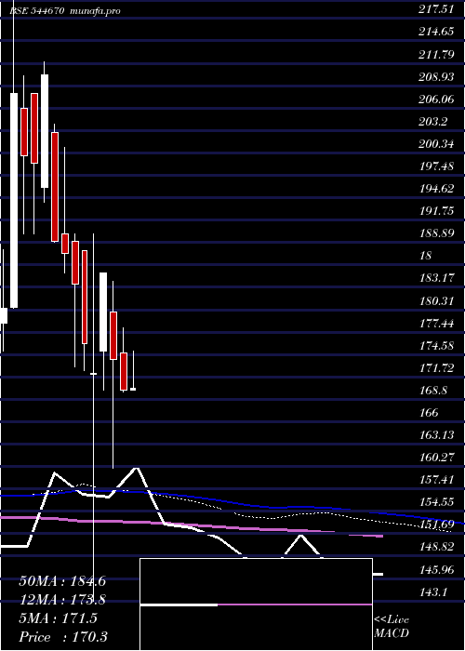Click the 166 price axis label
The width and height of the screenshot is (465, 651).
[x=429, y=413]
